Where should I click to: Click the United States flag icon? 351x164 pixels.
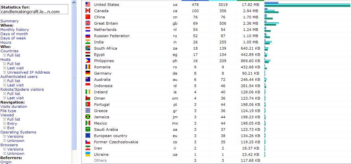pos(88,5)
